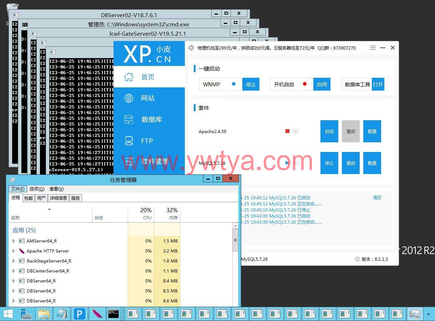
Task: Open MySQL5.7.26 配置 settings
Action: coord(372,163)
